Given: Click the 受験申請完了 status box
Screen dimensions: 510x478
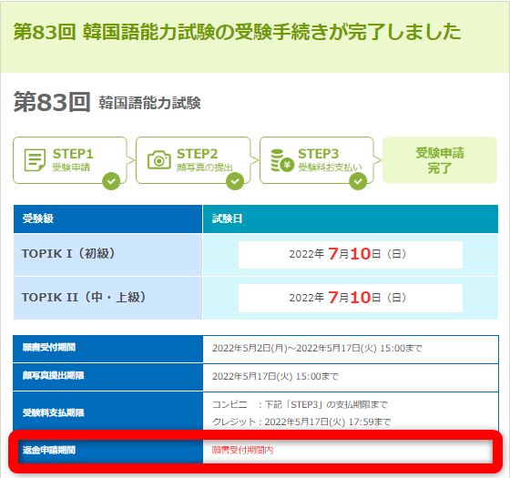Looking at the screenshot, I should coord(440,160).
